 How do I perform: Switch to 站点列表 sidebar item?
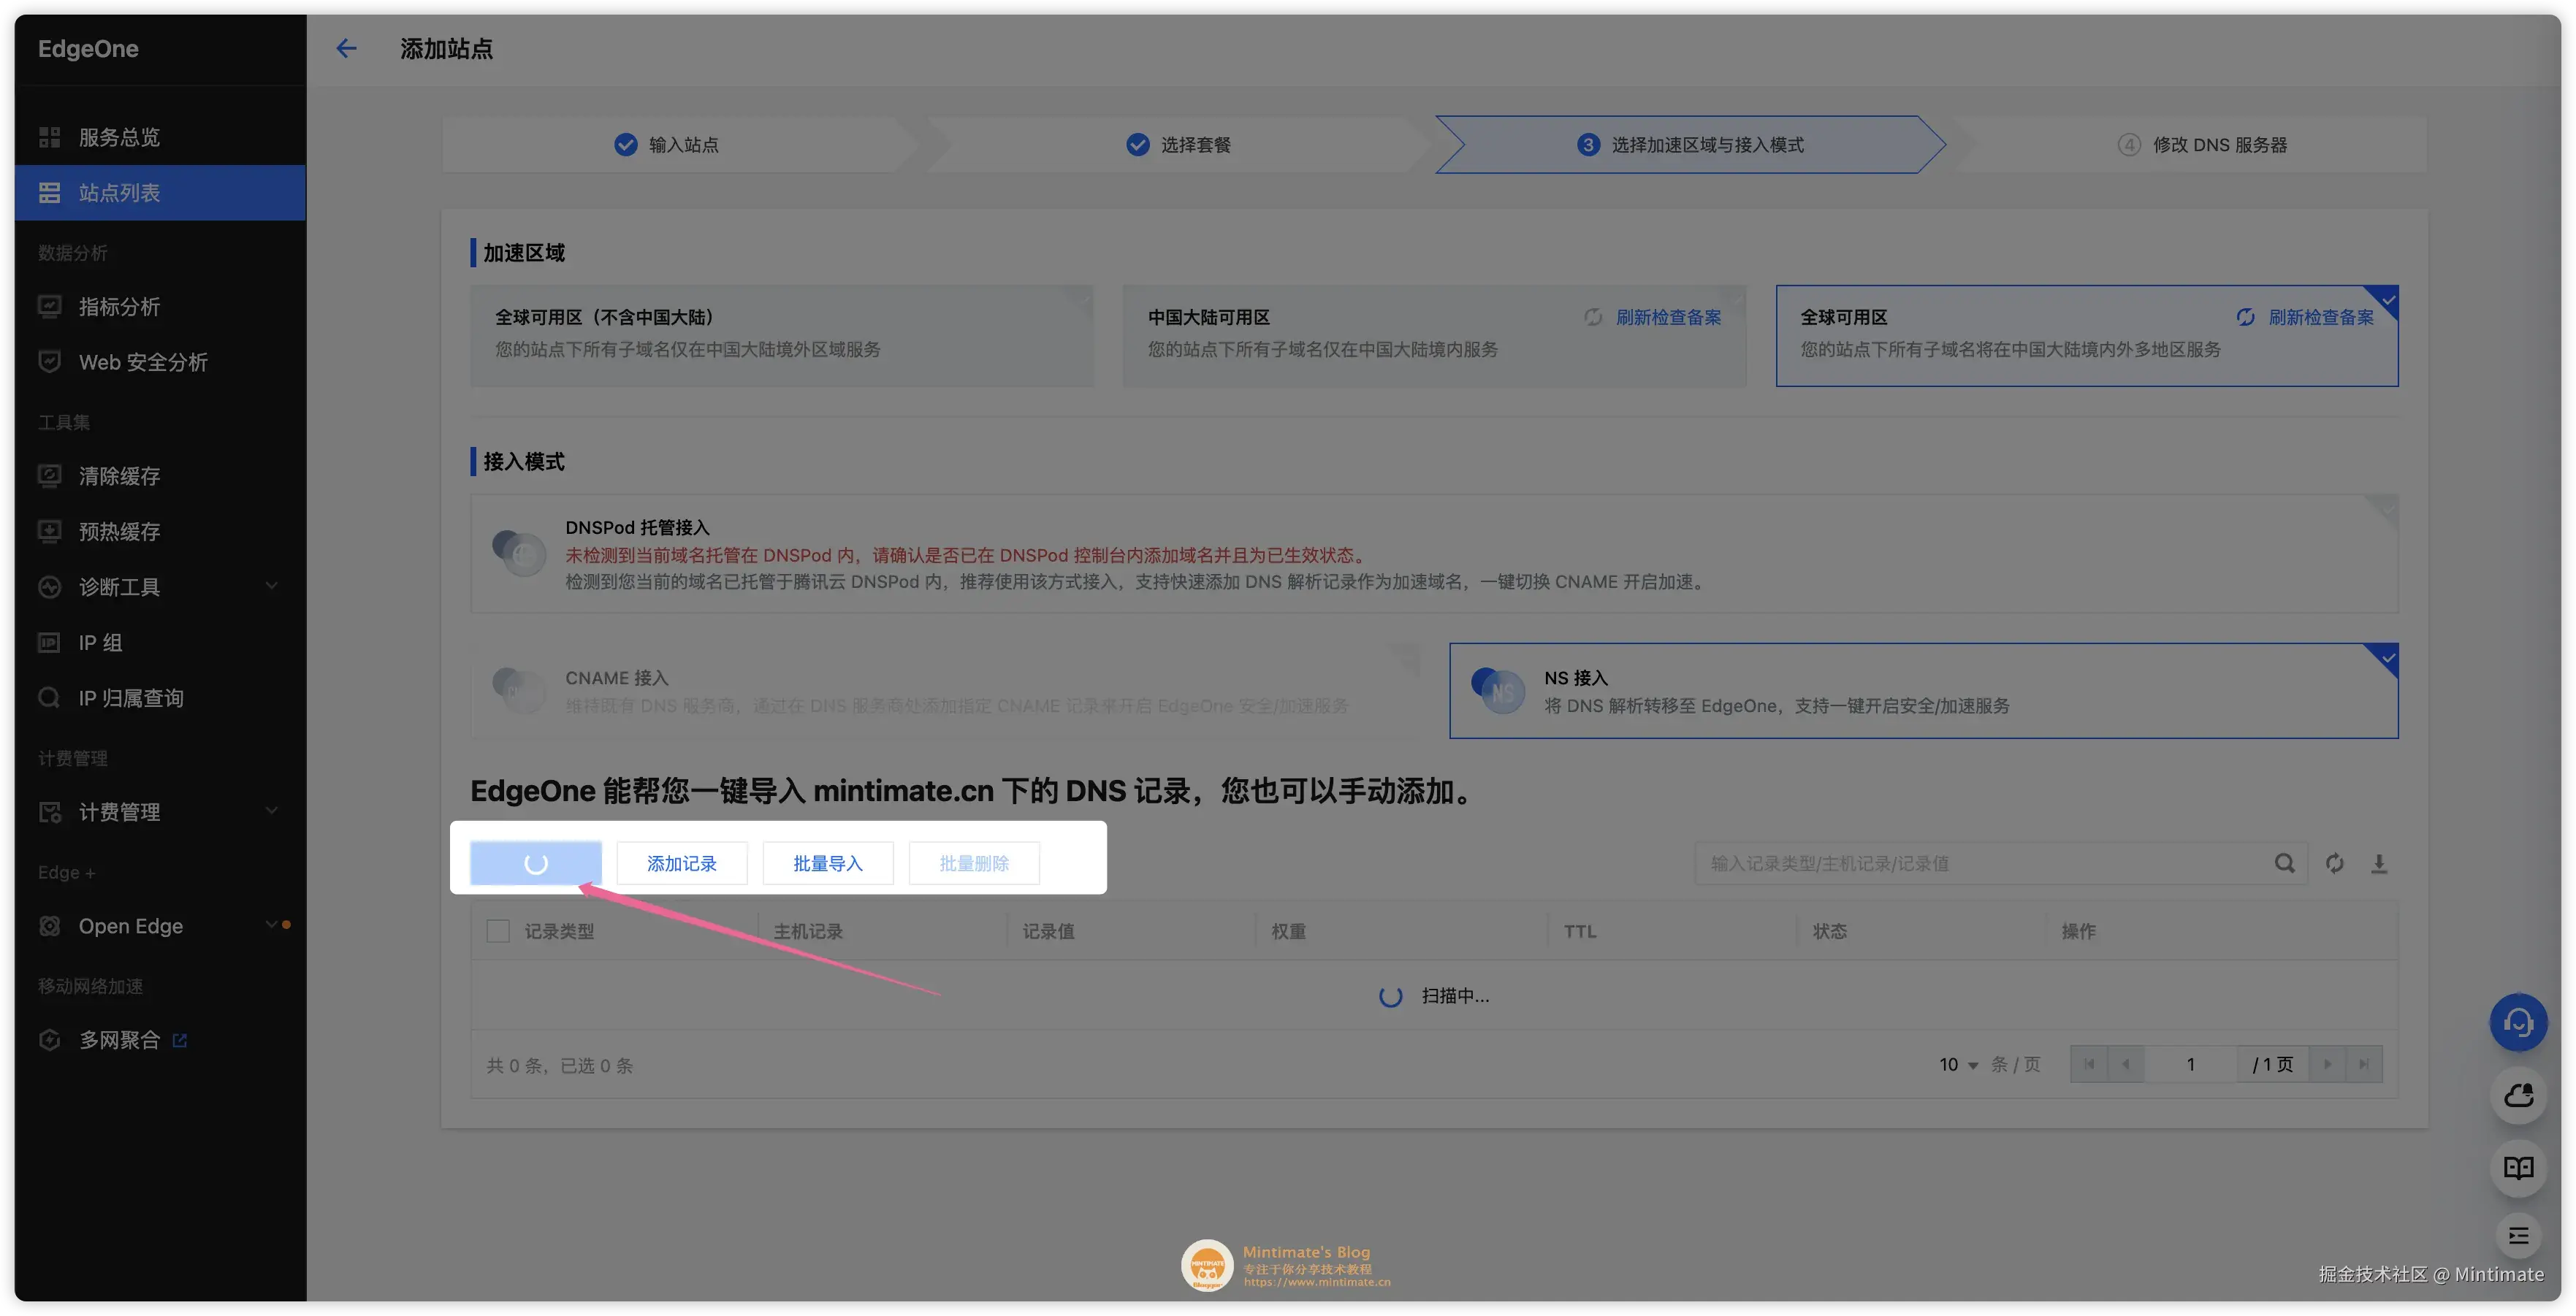[120, 192]
